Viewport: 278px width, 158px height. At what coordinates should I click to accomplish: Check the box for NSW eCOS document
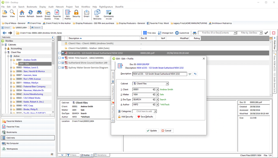[59, 53]
